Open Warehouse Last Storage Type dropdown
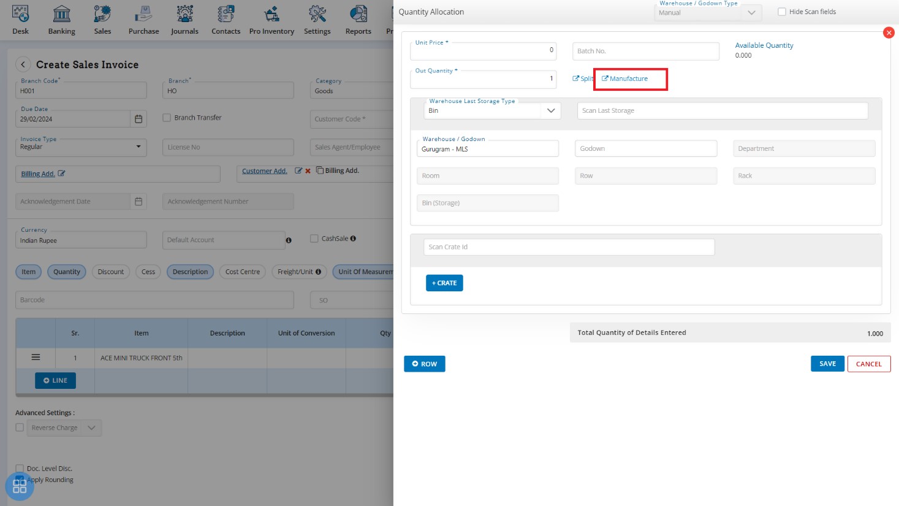The width and height of the screenshot is (899, 506). coord(551,110)
